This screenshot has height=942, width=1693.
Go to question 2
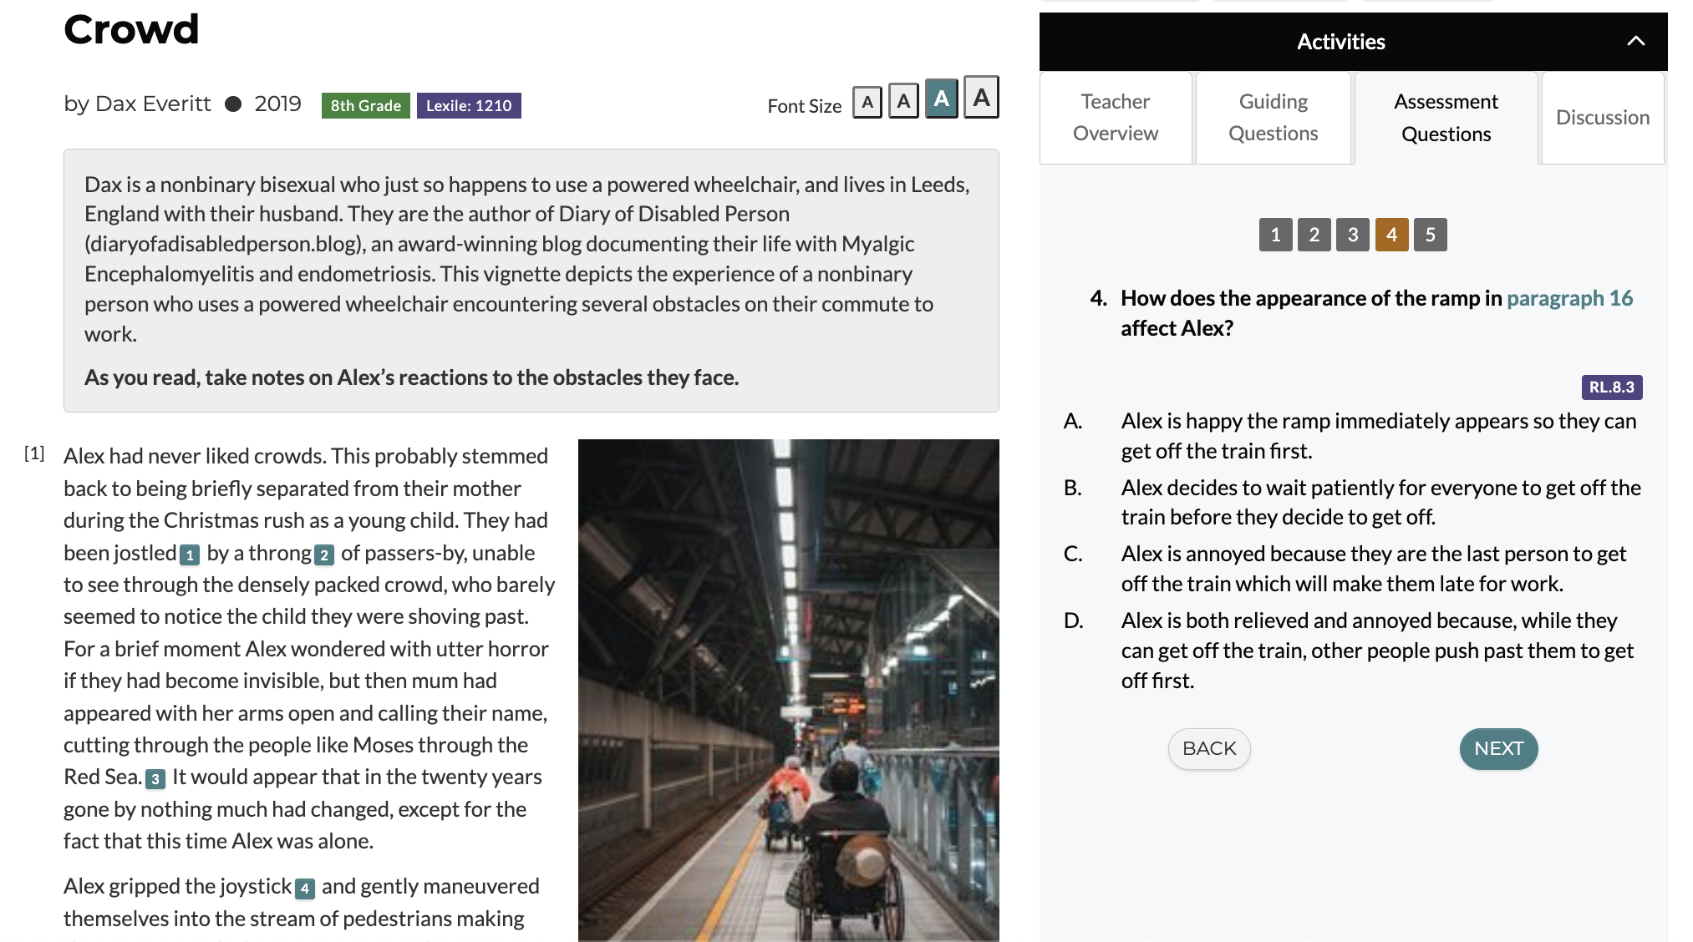click(x=1314, y=235)
